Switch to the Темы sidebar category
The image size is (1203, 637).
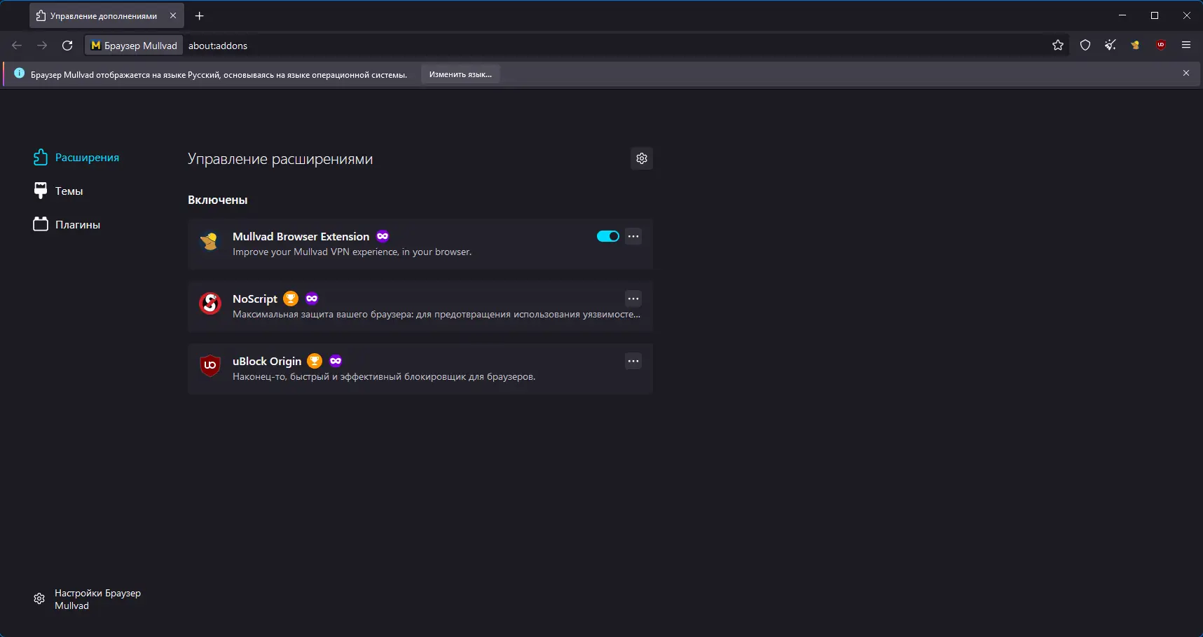point(58,191)
